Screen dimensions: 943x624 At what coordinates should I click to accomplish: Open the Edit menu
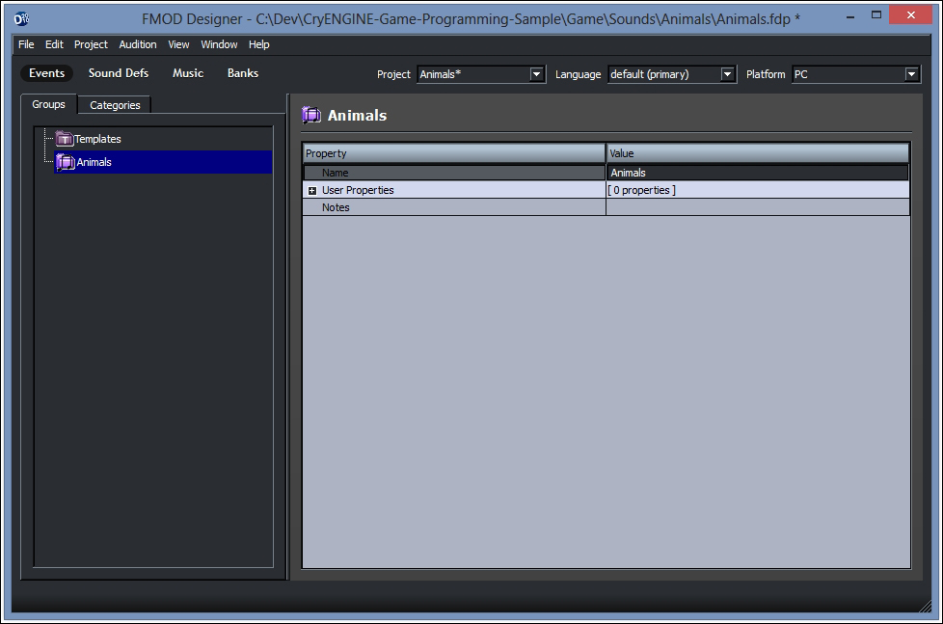(x=54, y=44)
